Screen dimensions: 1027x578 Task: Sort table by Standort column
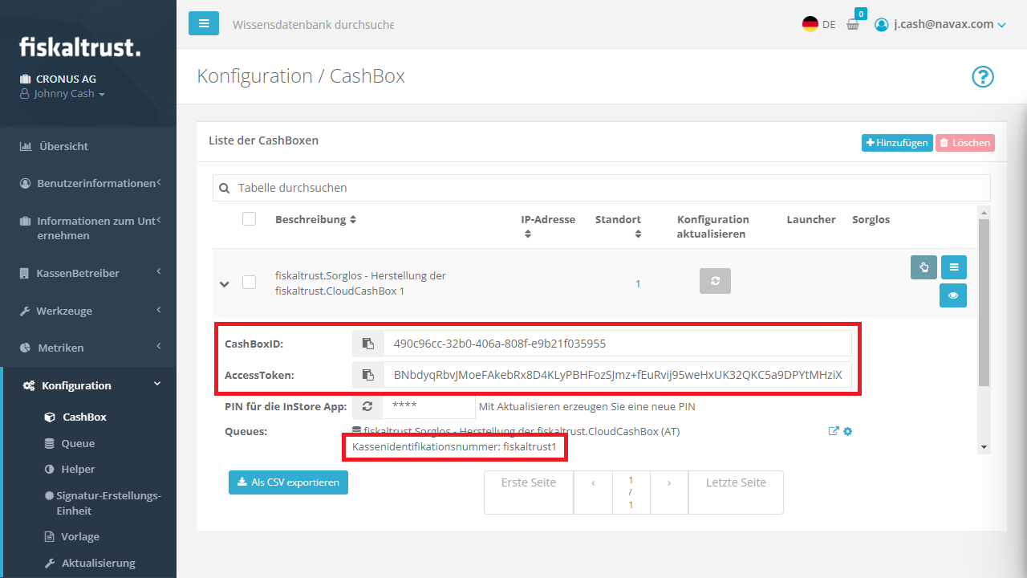(618, 226)
